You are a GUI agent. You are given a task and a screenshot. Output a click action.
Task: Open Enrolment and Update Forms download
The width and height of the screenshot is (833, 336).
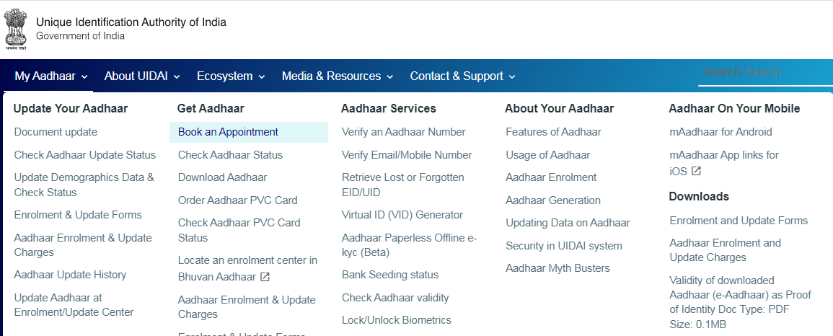pyautogui.click(x=739, y=221)
